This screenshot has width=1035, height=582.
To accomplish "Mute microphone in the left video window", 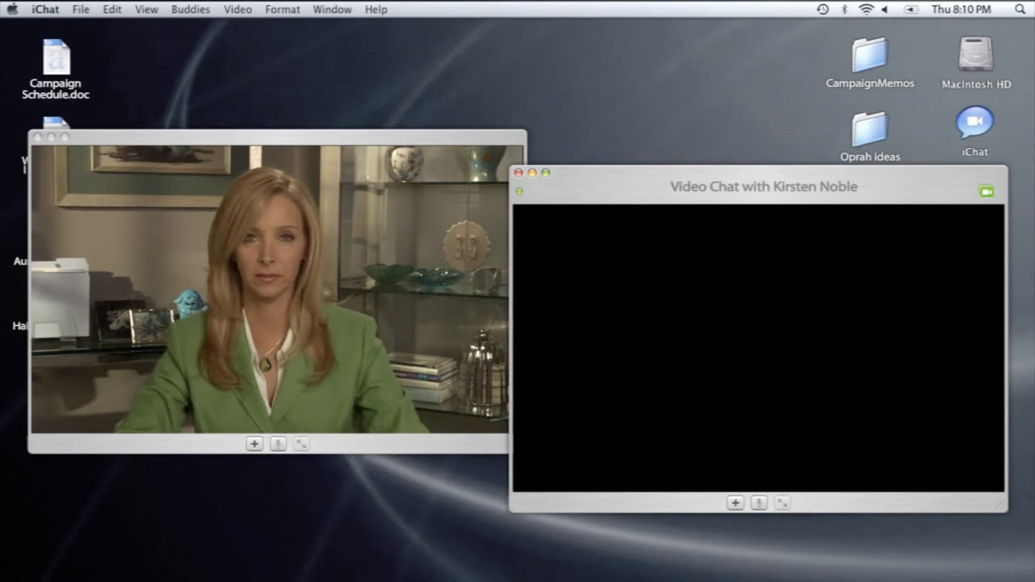I will (278, 444).
